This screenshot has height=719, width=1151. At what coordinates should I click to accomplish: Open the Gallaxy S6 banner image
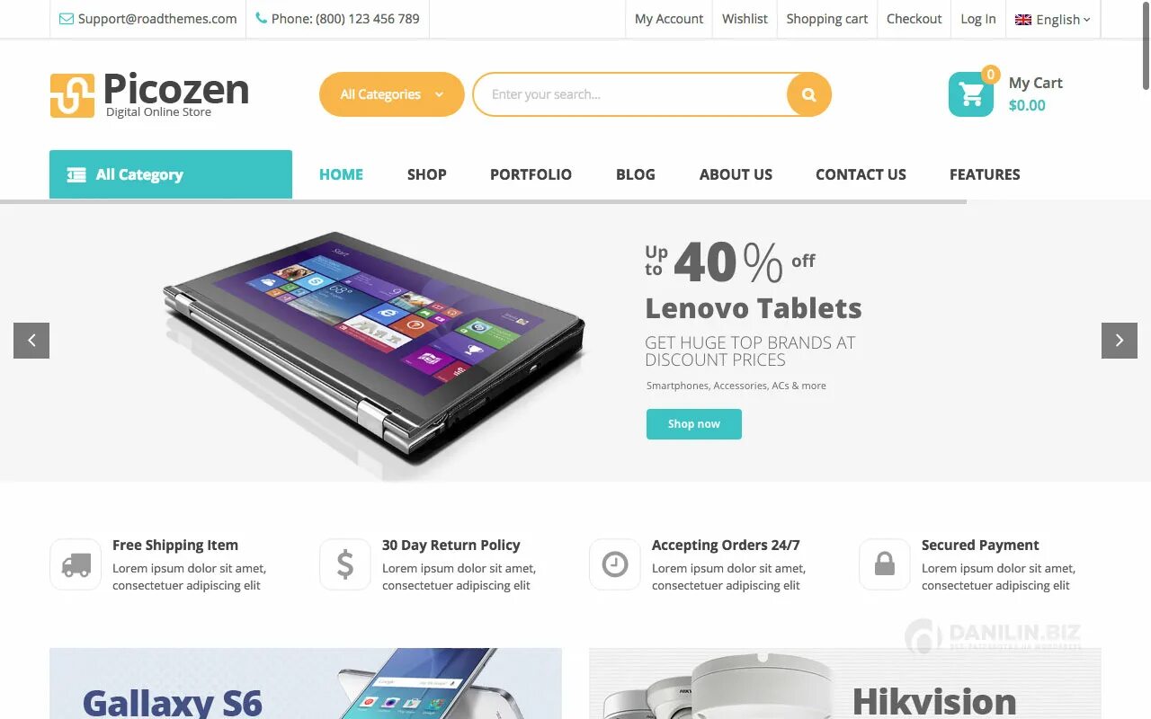coord(306,684)
